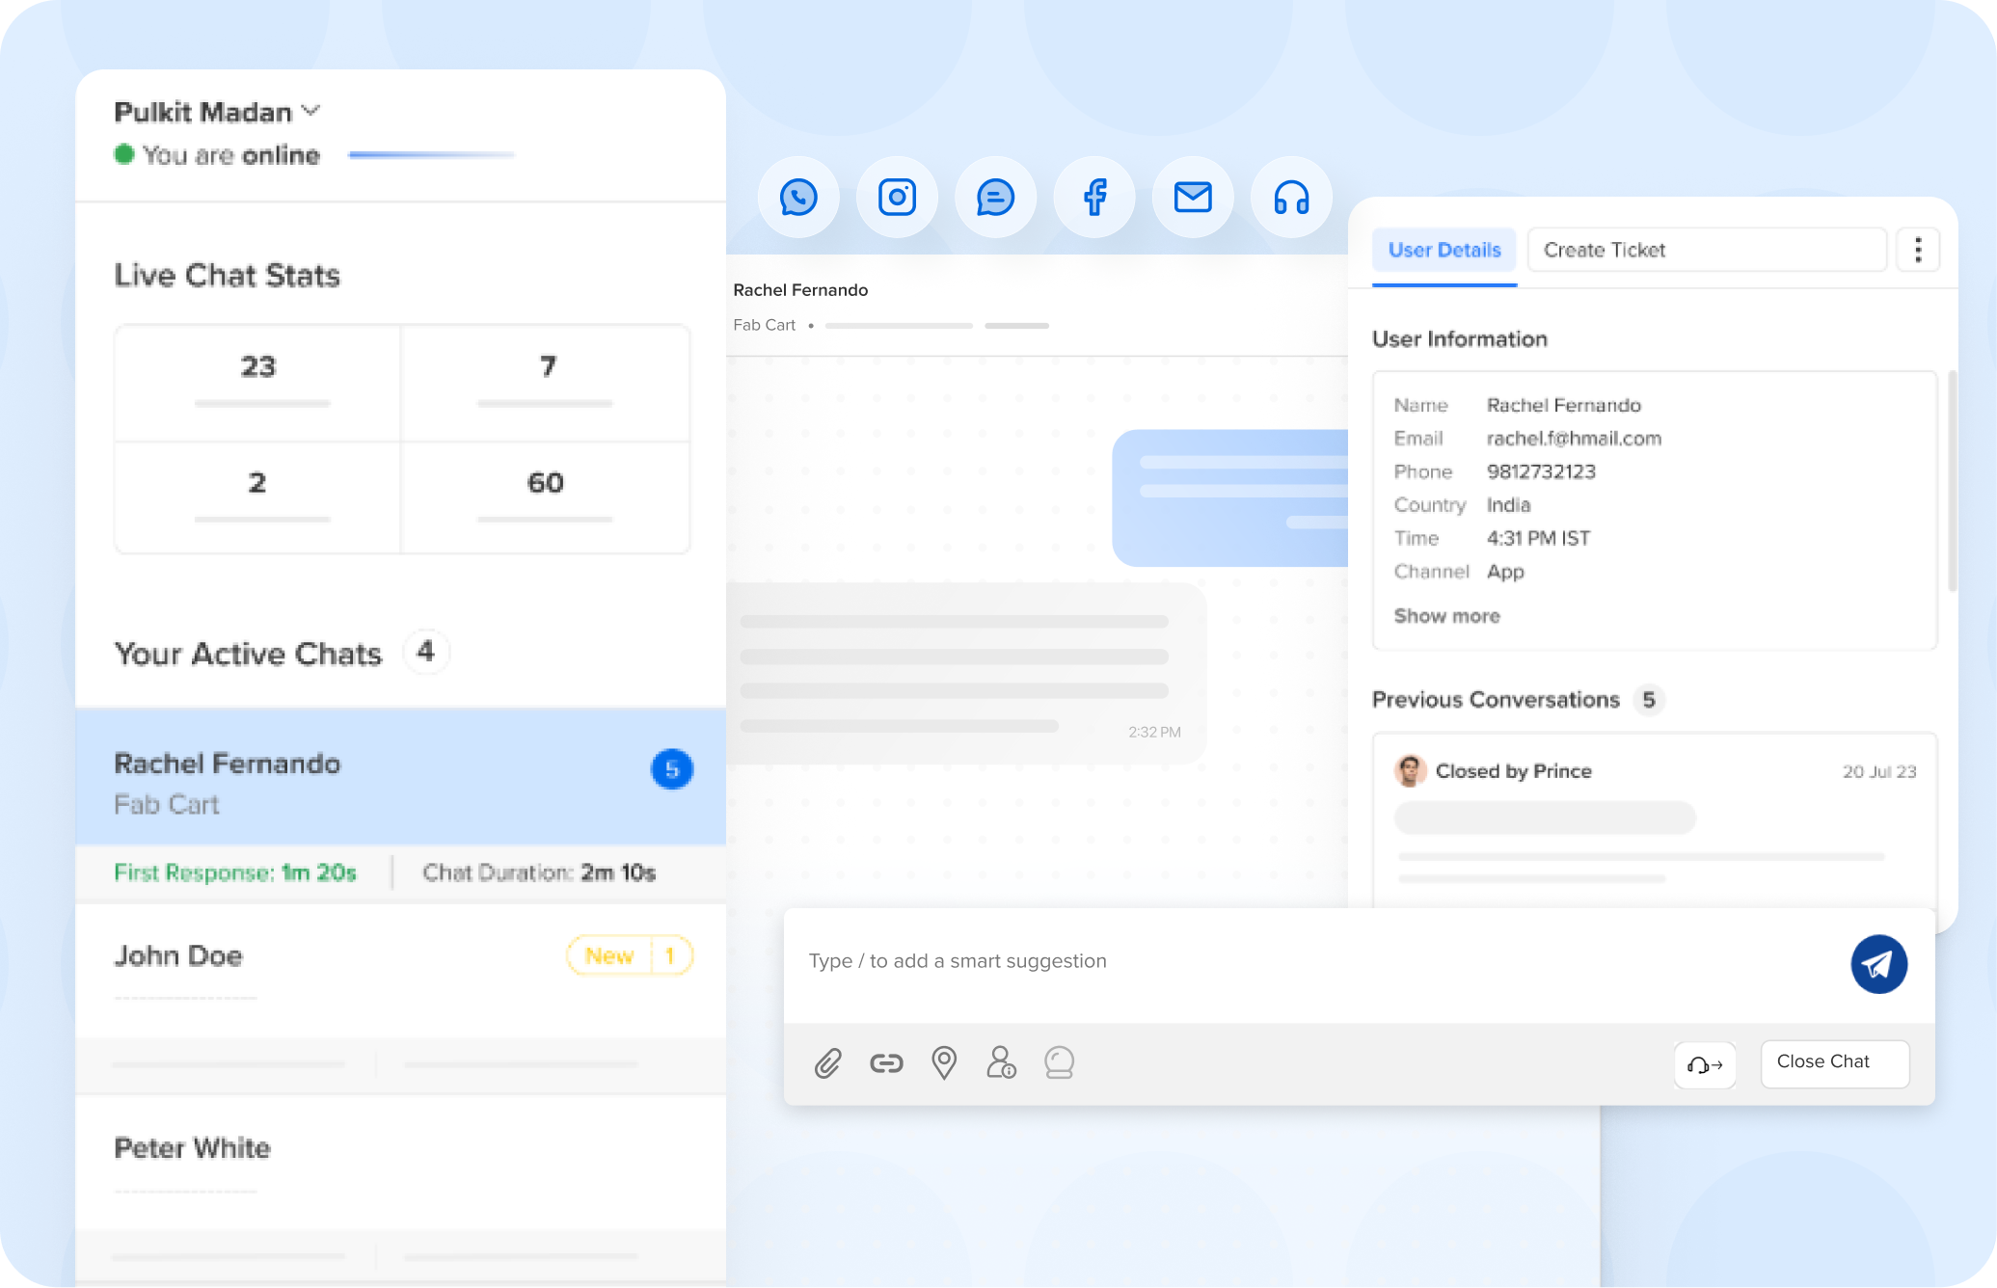Expand Show more in User Information

(1446, 616)
